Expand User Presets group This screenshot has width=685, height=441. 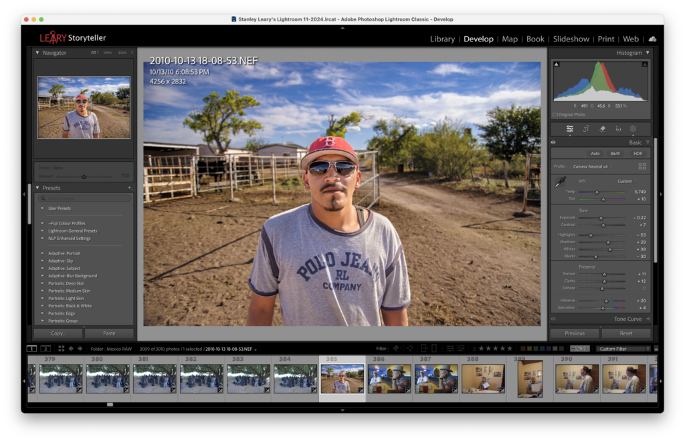(42, 208)
